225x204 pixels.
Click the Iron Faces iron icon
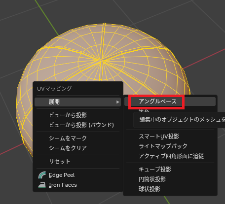tap(42, 185)
